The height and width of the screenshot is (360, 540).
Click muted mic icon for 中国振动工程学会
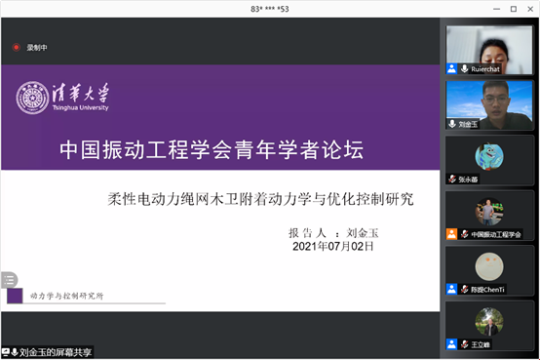(x=465, y=234)
